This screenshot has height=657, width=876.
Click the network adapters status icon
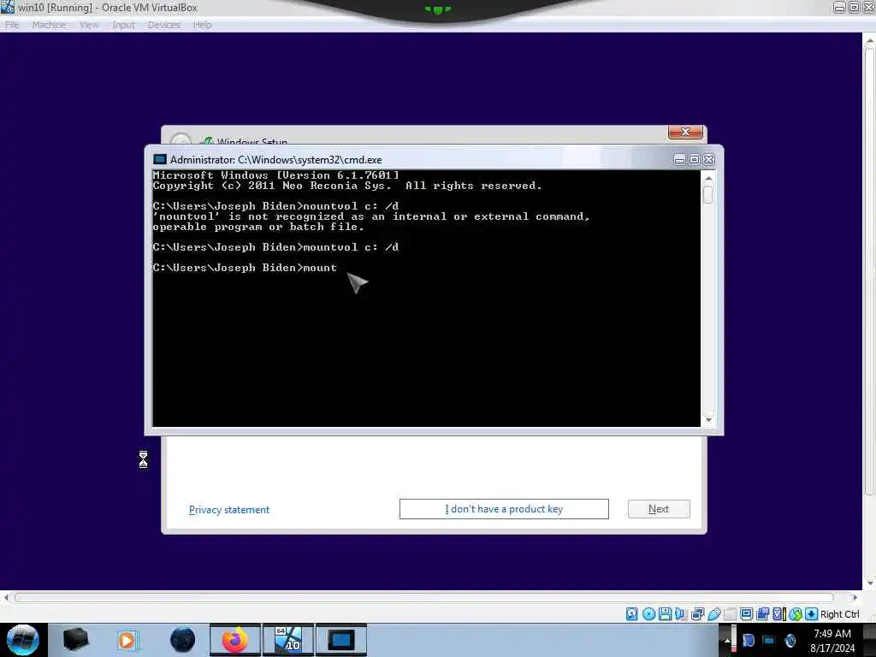697,614
